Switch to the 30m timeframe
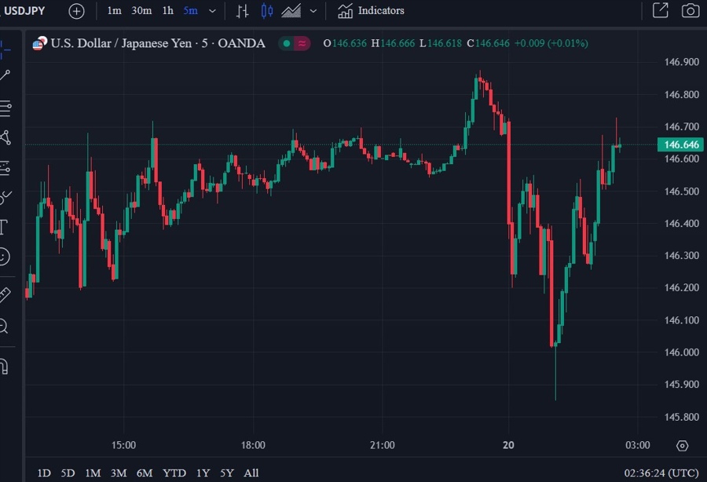 [141, 11]
